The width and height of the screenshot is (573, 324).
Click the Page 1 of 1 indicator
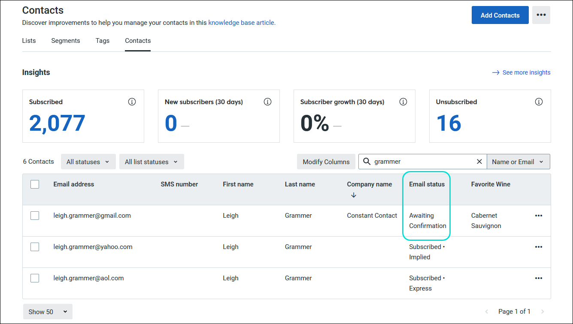pyautogui.click(x=515, y=312)
